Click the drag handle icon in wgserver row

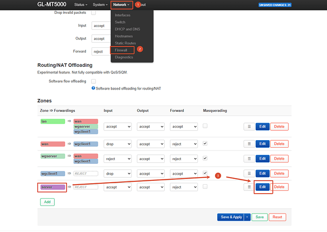[x=249, y=159]
